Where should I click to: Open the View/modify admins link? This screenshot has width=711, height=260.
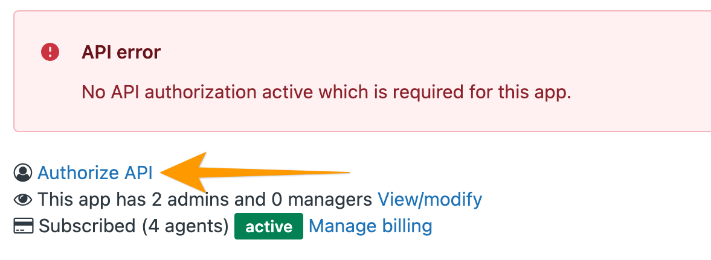(x=430, y=199)
